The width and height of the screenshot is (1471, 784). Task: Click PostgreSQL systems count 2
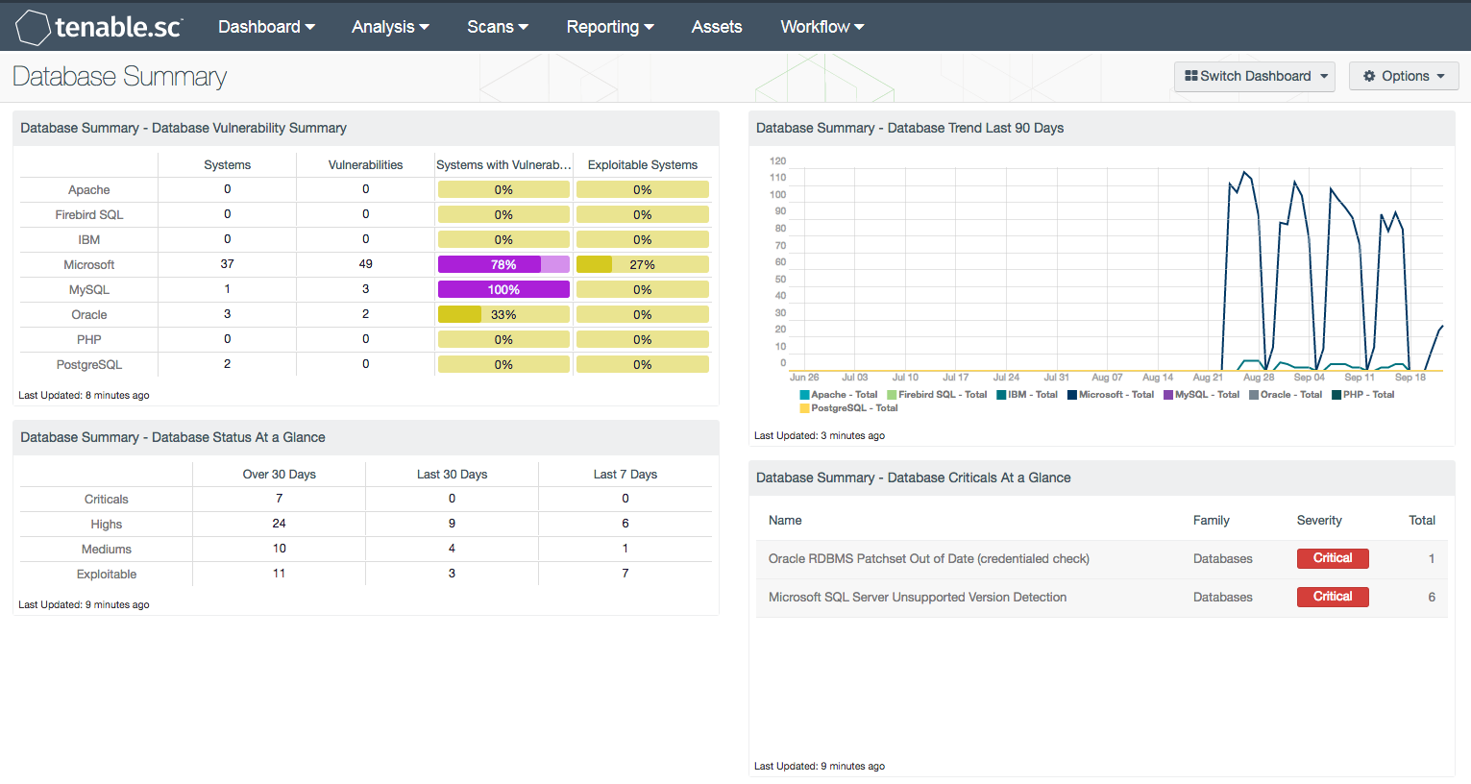[228, 364]
